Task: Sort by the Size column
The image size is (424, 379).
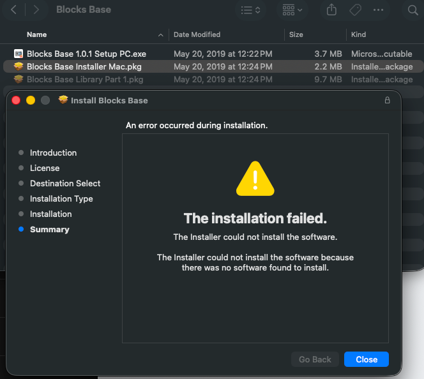Action: point(296,34)
